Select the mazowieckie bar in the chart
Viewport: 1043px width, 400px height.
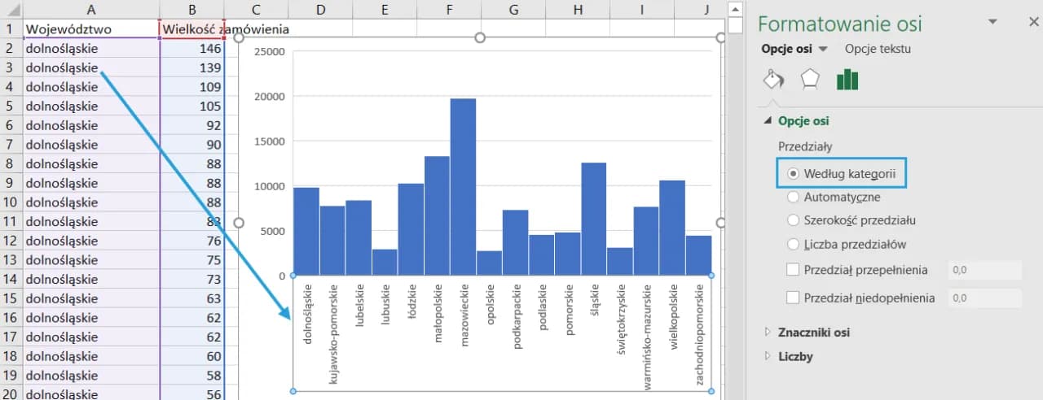click(x=463, y=187)
